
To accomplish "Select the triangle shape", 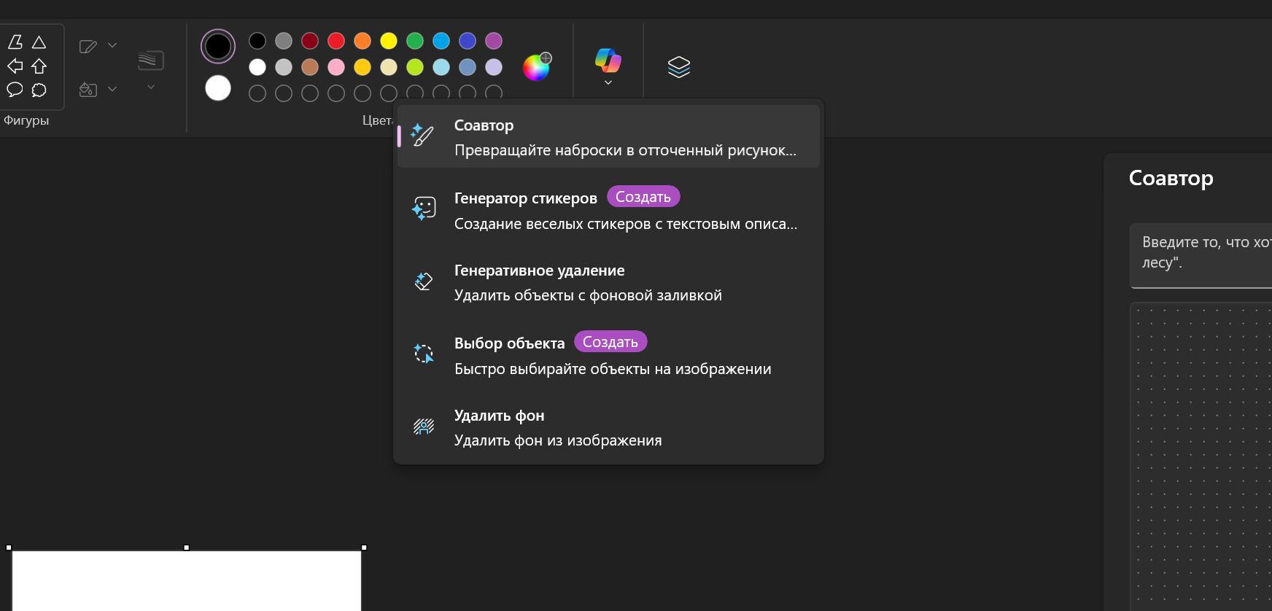I will click(39, 42).
